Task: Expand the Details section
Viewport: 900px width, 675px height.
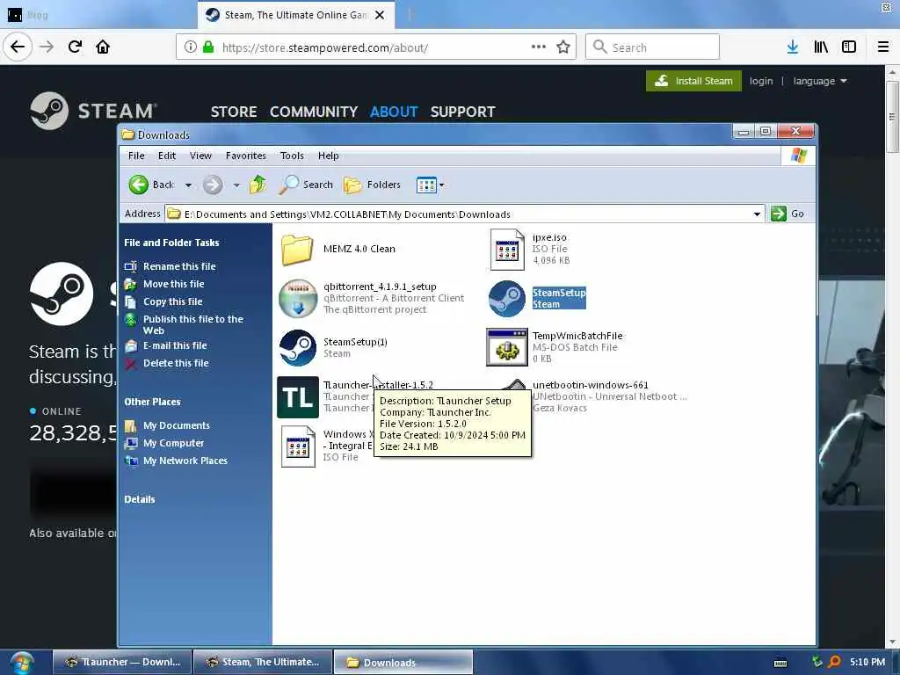Action: 140,499
